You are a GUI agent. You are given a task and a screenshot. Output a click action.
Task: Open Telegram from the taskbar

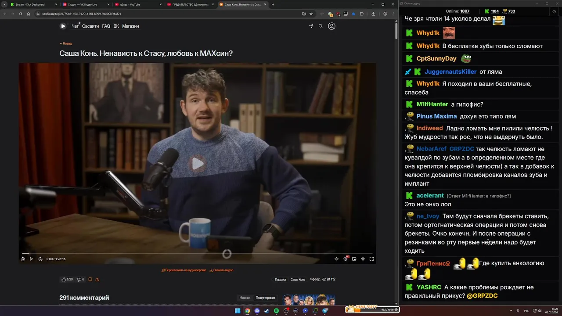coord(325,311)
